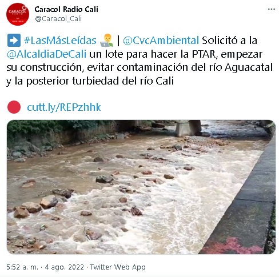Click the 4 ago. 2022 date
The height and width of the screenshot is (277, 279).
[65, 267]
